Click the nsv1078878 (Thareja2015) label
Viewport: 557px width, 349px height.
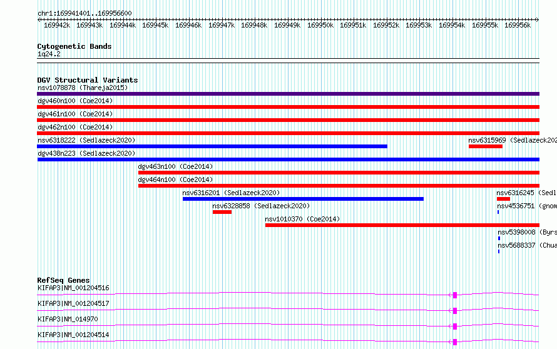[x=83, y=88]
